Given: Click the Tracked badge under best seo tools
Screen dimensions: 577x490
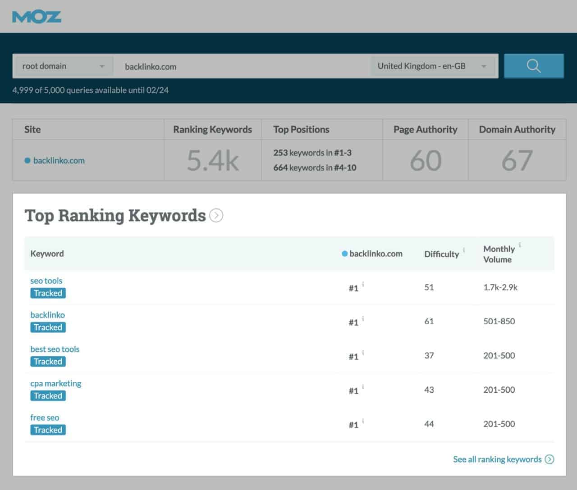Looking at the screenshot, I should point(48,362).
